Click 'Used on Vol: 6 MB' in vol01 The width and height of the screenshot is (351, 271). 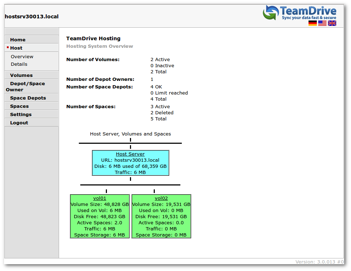100,211
